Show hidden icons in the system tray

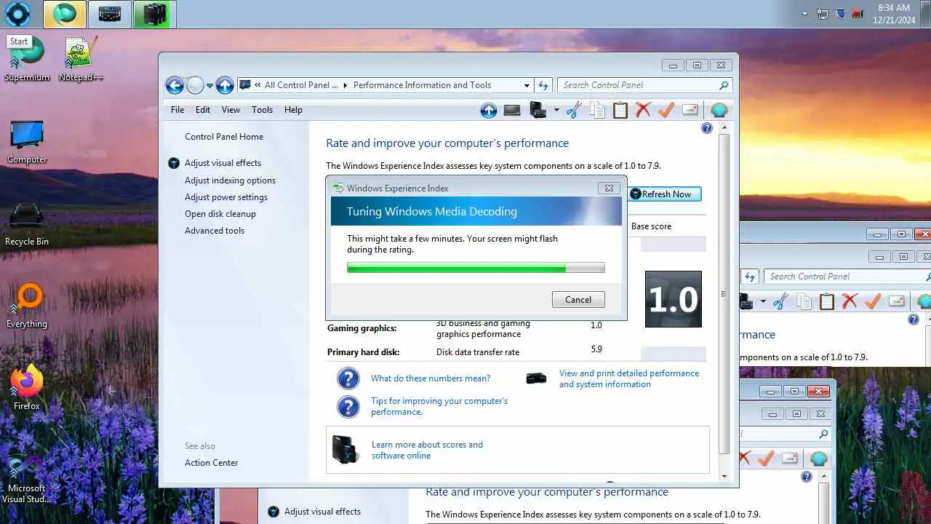[x=804, y=14]
